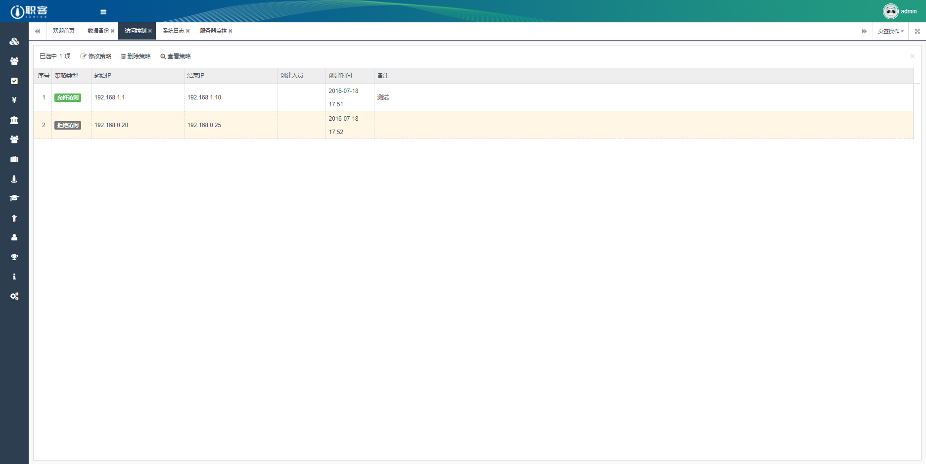The image size is (926, 464).
Task: Close the 数据备份 tab via its x
Action: point(113,31)
